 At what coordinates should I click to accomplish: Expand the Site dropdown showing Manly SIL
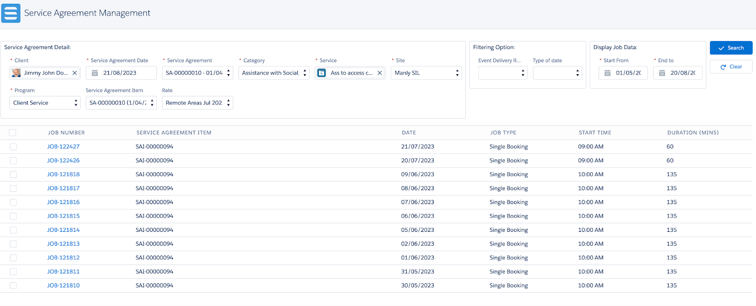[x=426, y=73]
